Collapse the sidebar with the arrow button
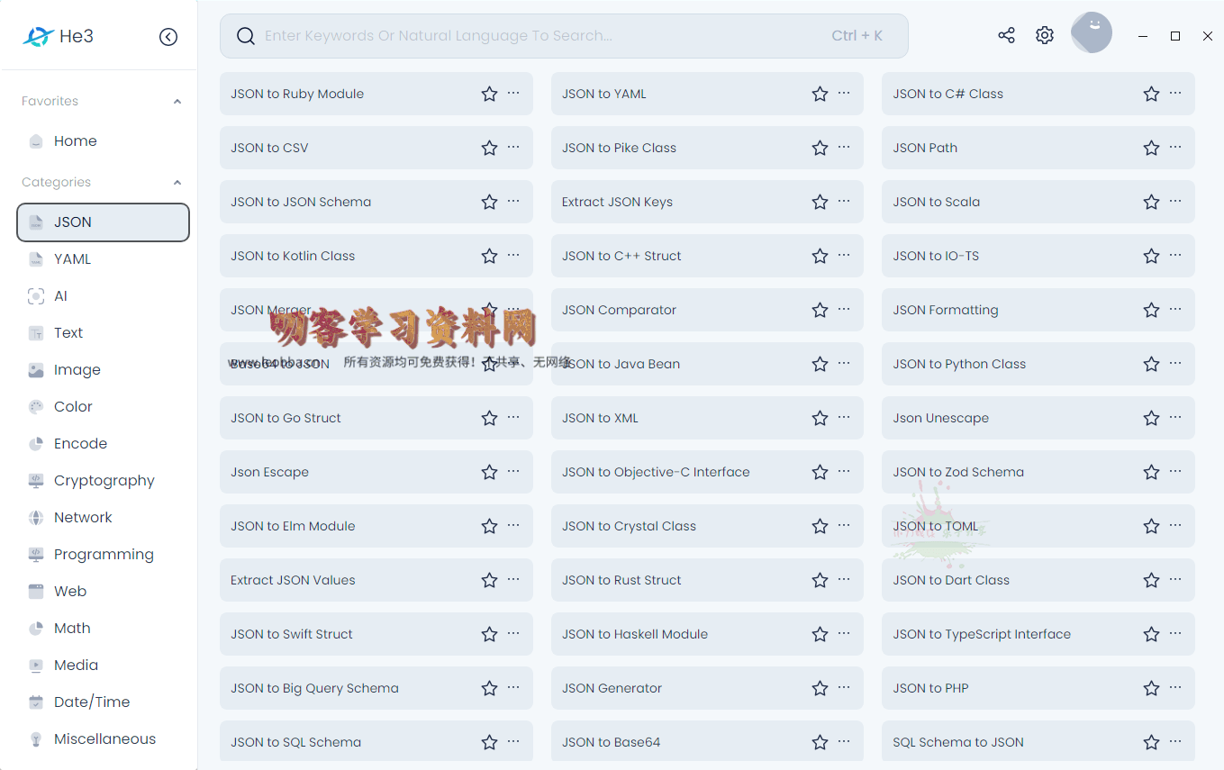 168,37
